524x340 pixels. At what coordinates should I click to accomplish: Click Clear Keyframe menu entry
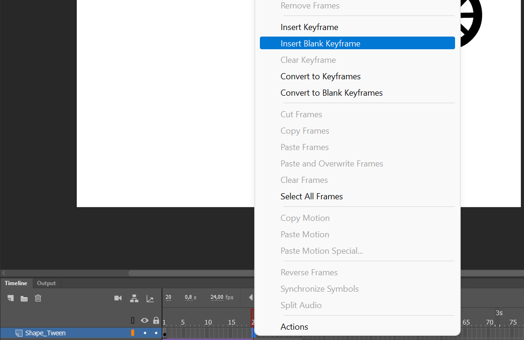pos(357,60)
